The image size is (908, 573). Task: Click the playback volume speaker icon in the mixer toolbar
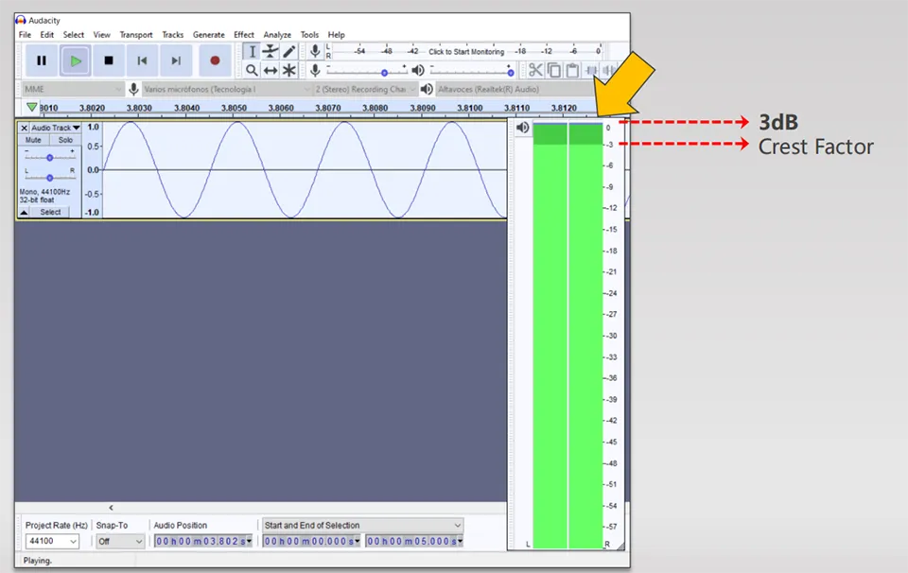[x=418, y=71]
